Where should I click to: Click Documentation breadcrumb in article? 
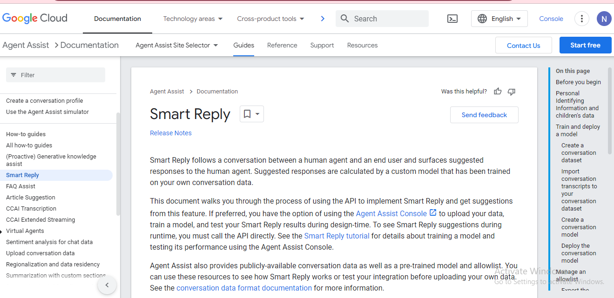click(217, 92)
